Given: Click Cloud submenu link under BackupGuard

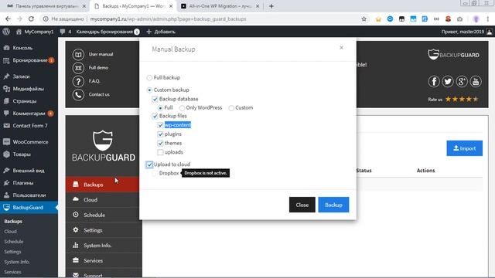Looking at the screenshot, I should tap(10, 232).
